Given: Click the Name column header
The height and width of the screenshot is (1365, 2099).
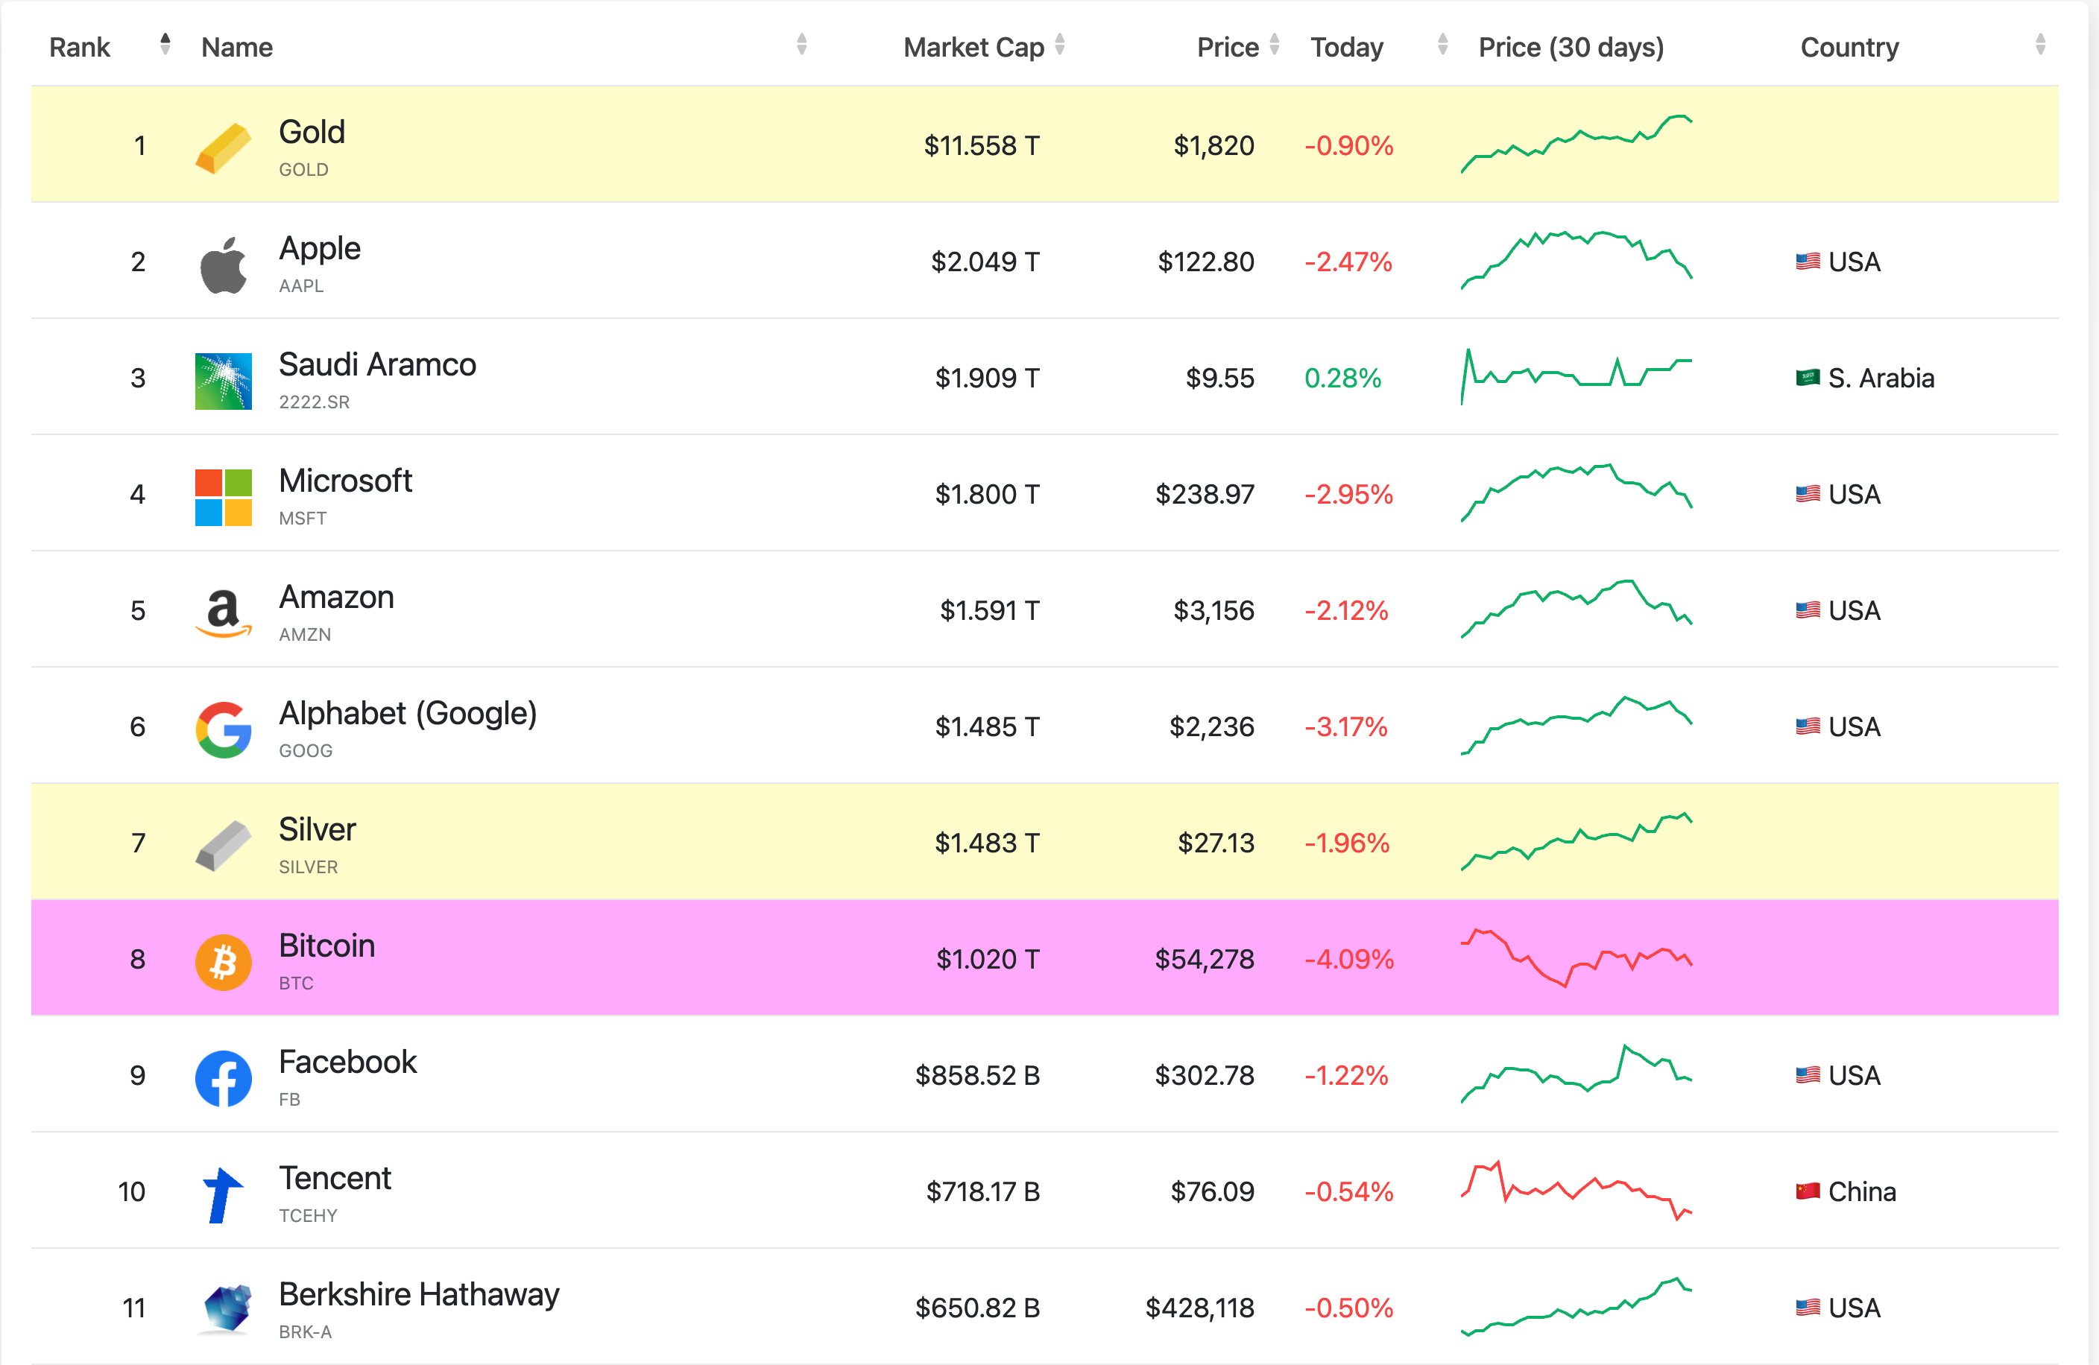Looking at the screenshot, I should point(236,47).
